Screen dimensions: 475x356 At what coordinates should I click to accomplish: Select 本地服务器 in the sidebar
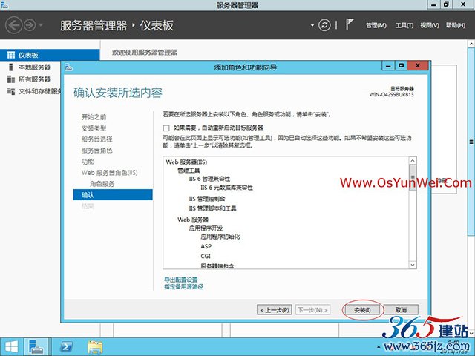tap(35, 67)
